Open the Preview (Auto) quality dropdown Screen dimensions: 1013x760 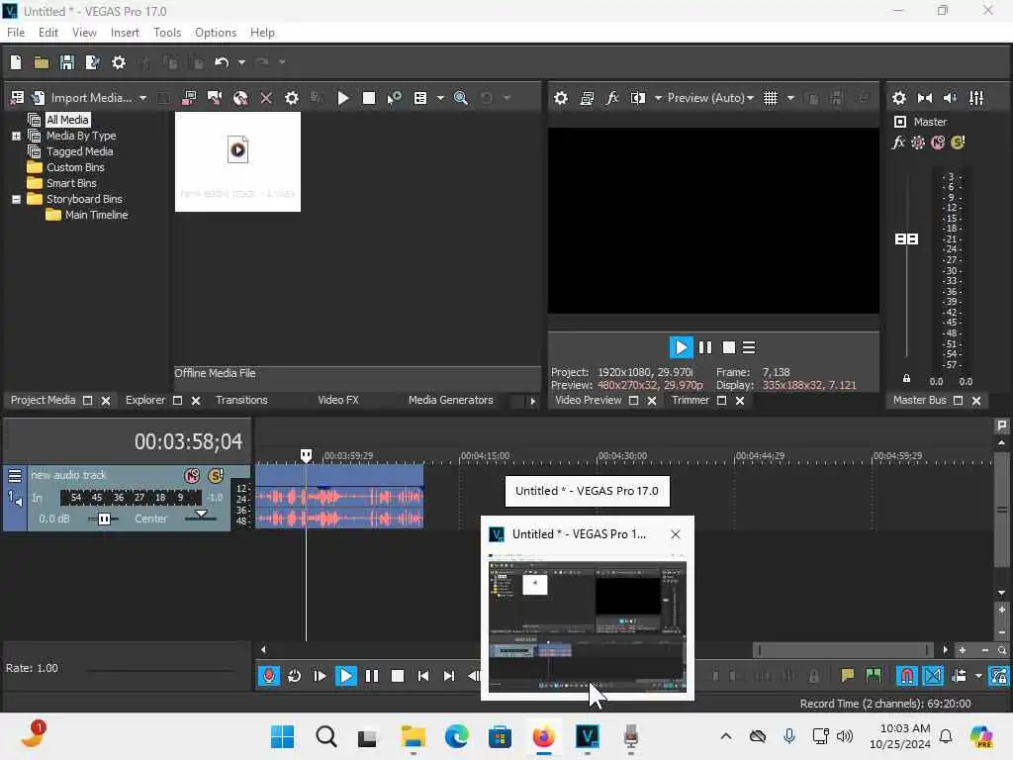coord(710,98)
